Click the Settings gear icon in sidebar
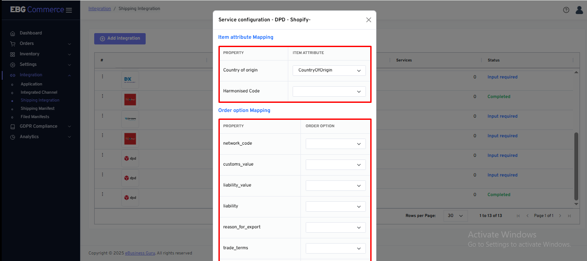 click(13, 65)
